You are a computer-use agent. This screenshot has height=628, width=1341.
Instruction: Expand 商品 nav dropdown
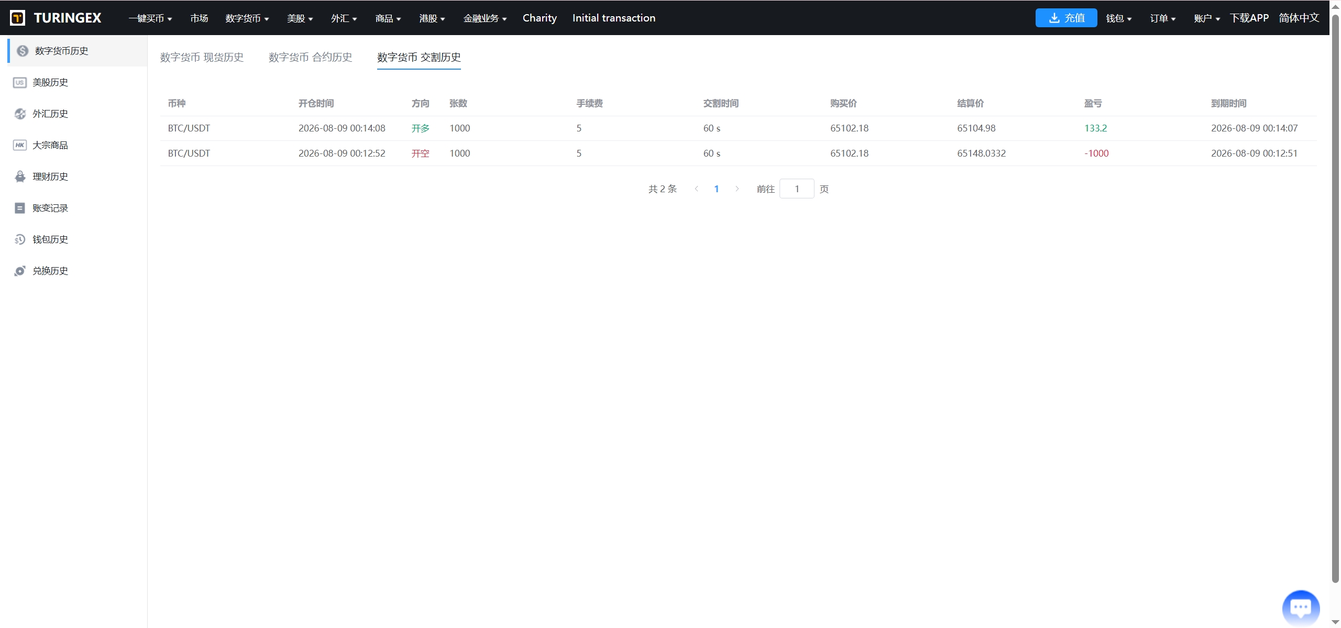pyautogui.click(x=388, y=18)
